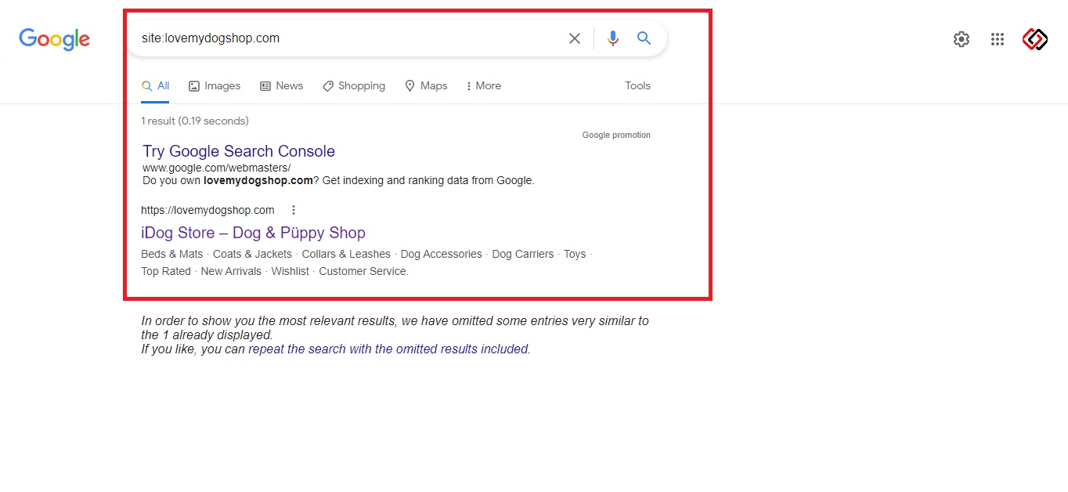Click the Dog Carriers snippet text
The height and width of the screenshot is (492, 1068).
pos(523,254)
